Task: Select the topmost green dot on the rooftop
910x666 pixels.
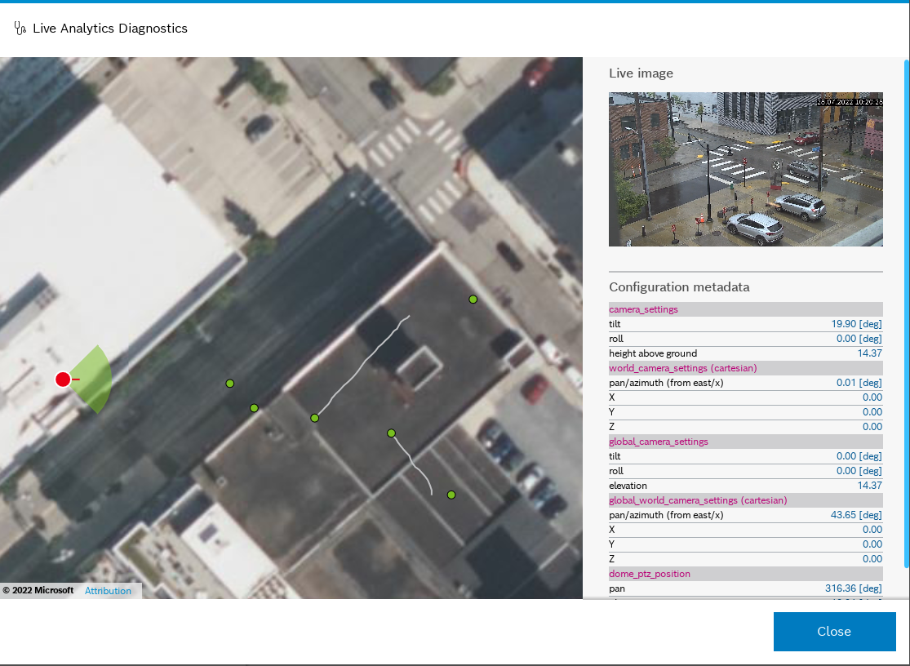Action: [473, 300]
